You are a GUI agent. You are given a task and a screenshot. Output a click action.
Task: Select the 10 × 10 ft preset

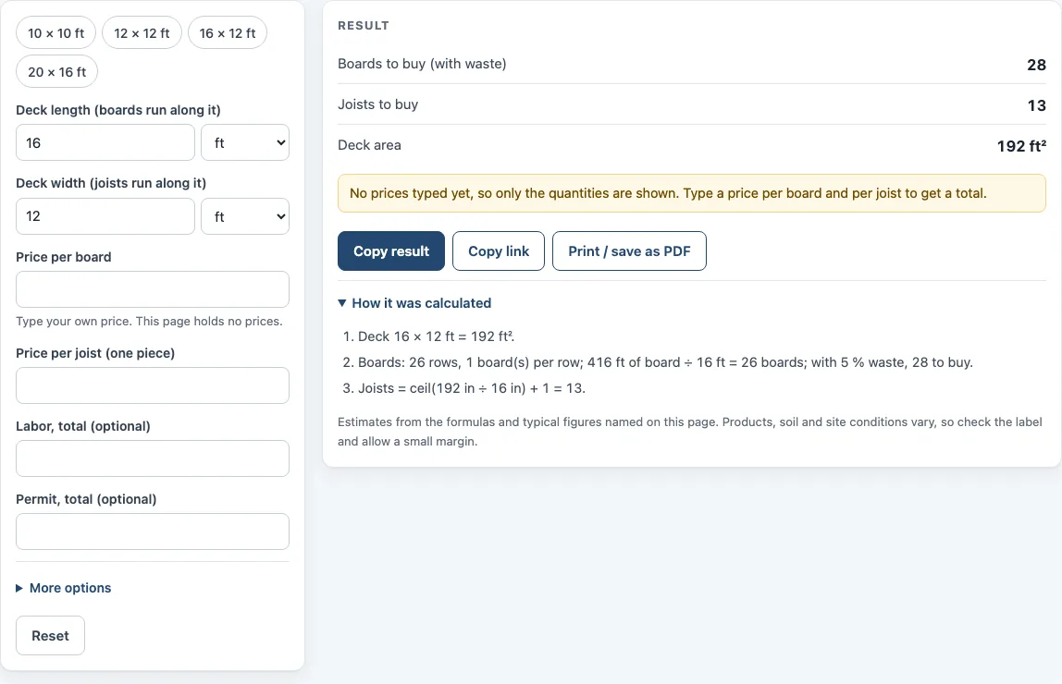click(56, 33)
